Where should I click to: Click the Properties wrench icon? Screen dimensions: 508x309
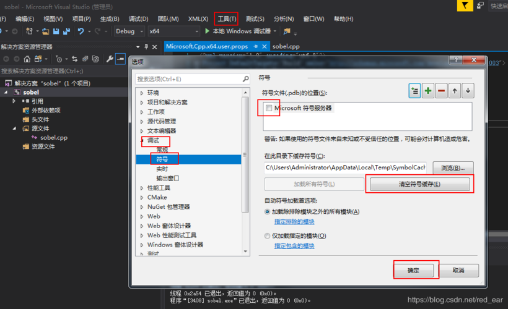[110, 59]
